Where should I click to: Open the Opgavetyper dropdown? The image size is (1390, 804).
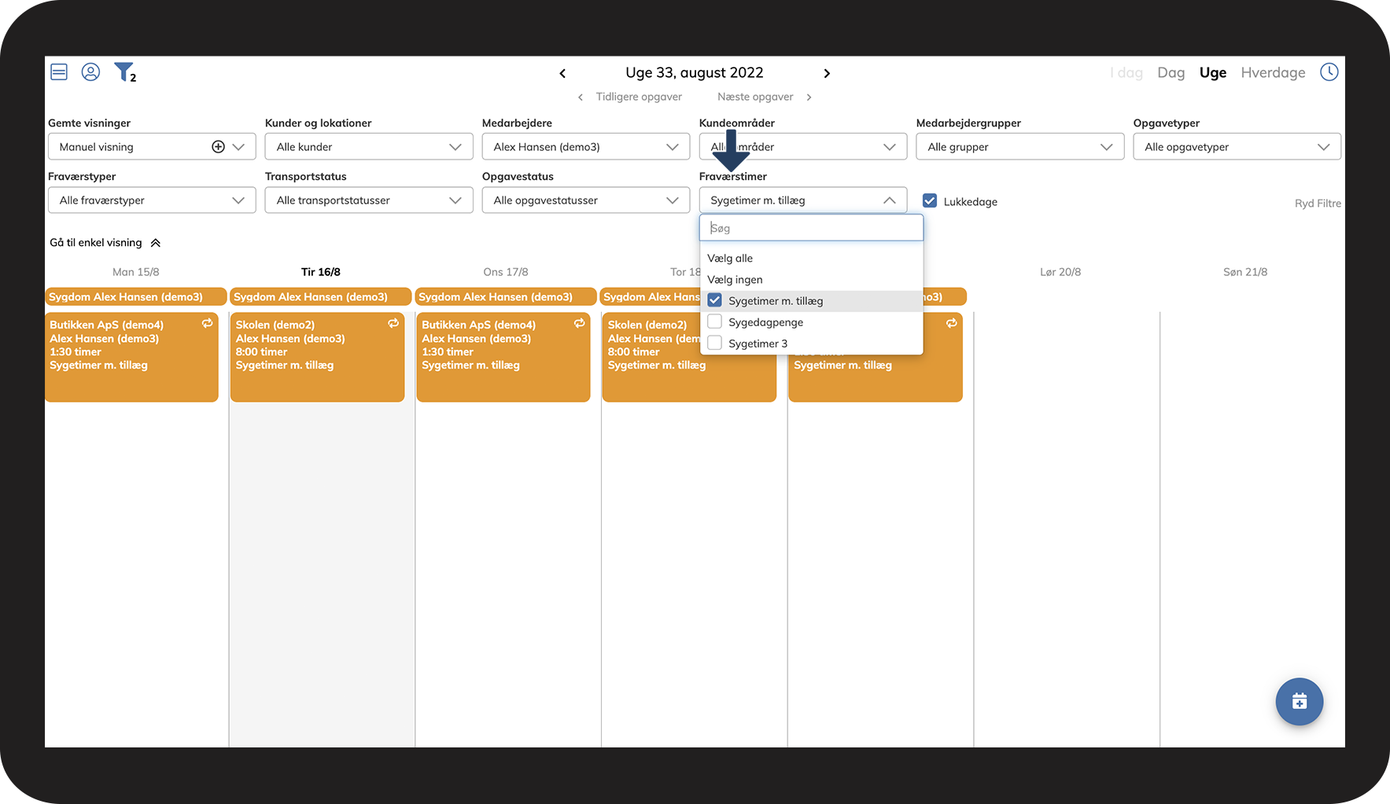point(1237,147)
